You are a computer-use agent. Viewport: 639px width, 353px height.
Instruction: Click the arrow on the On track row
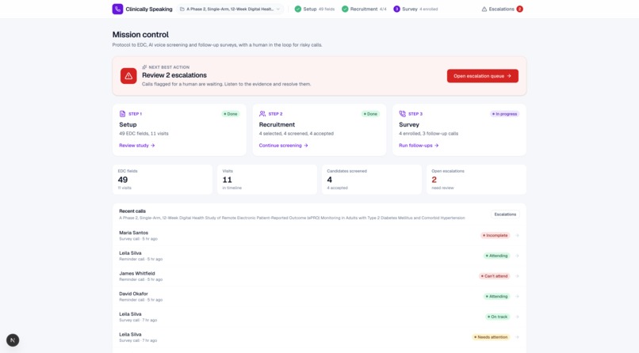pyautogui.click(x=517, y=317)
